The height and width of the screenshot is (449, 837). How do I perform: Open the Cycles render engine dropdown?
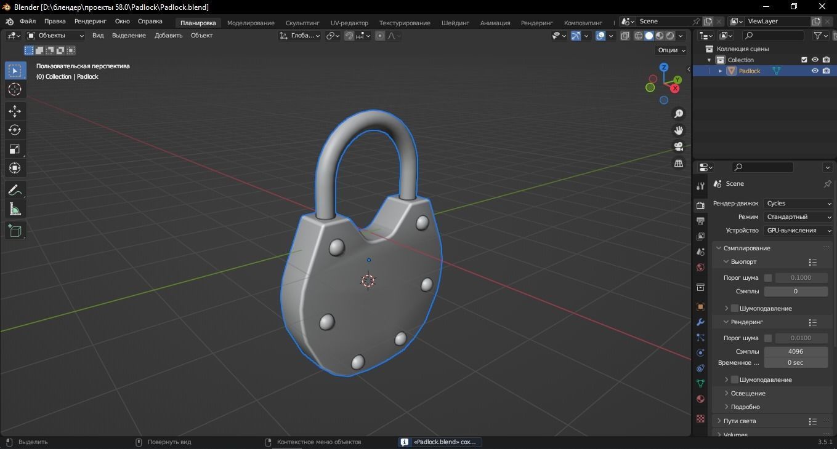point(798,203)
